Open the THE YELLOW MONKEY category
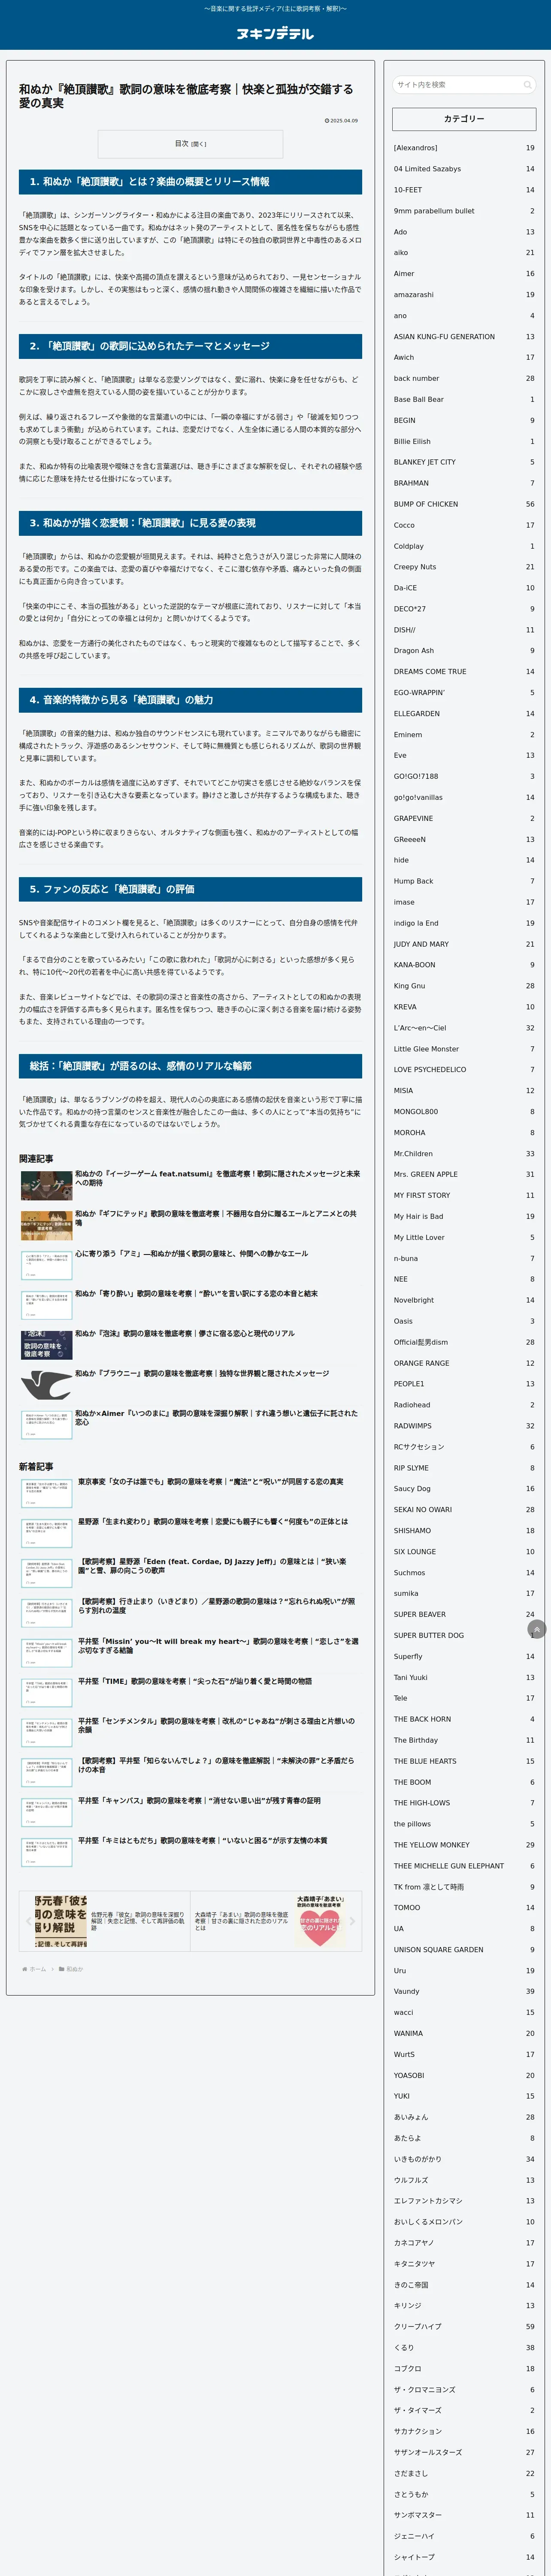Viewport: 551px width, 2576px height. pyautogui.click(x=464, y=1845)
